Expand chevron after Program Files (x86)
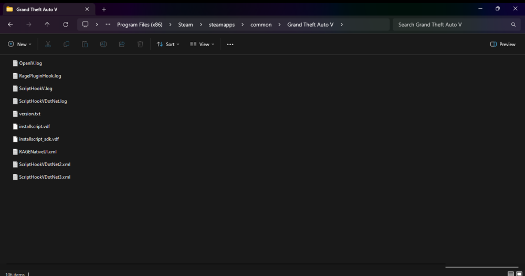Screen dimensions: 525x276 click(x=170, y=25)
